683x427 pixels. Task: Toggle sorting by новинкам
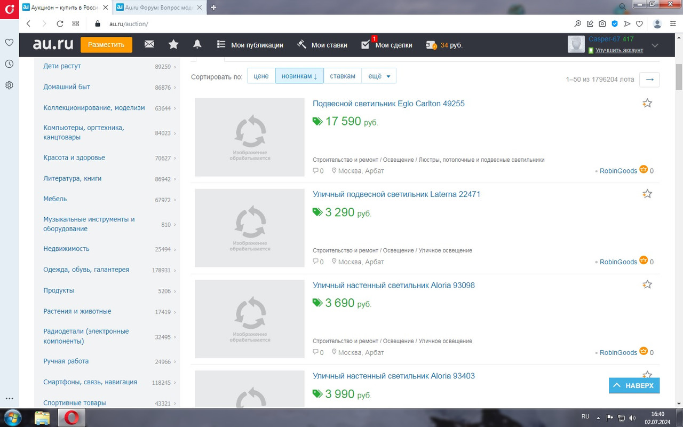coord(299,76)
